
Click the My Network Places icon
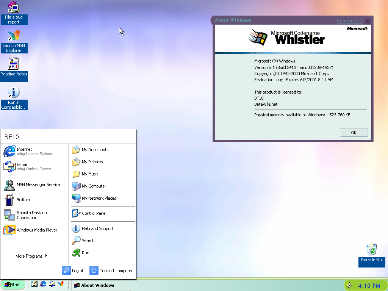coord(76,198)
